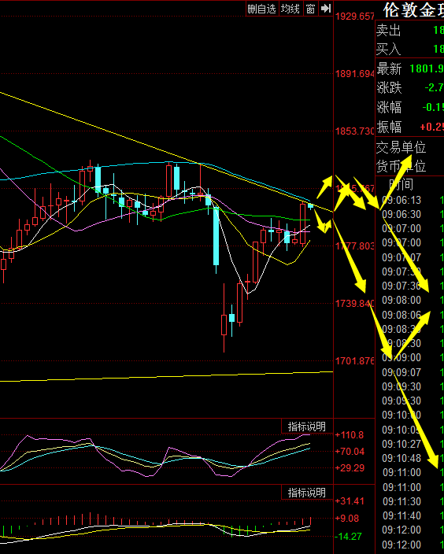Click the 删自选 button
Screen dimensions: 444x554
click(x=261, y=9)
